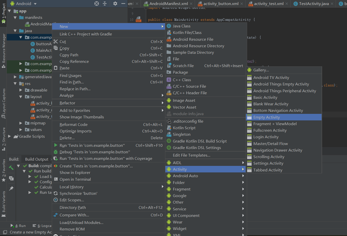The image size is (347, 236).
Task: Hide the project panel with minimize icon
Action: [x=123, y=4]
